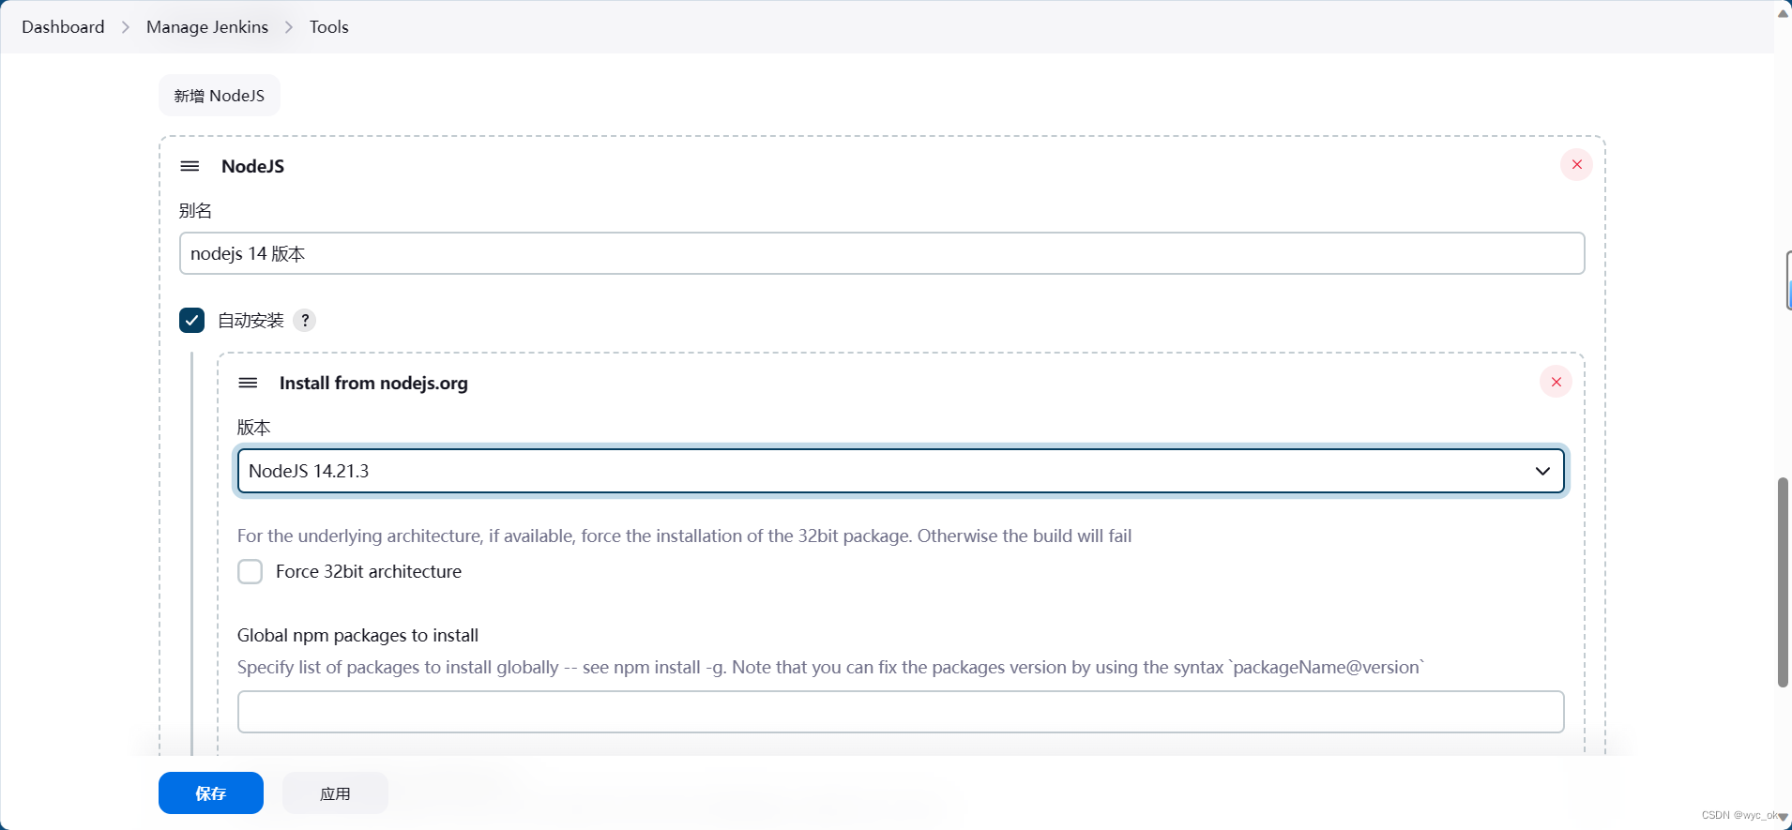Click the 保存 save button
This screenshot has height=830, width=1792.
pyautogui.click(x=211, y=793)
